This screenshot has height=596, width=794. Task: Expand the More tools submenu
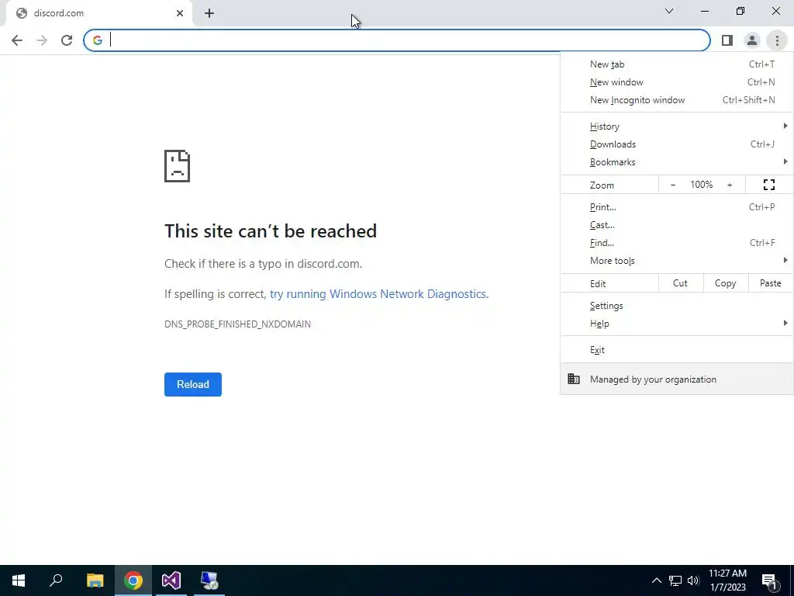[676, 261]
